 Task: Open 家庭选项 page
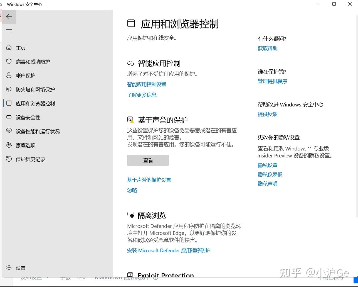click(x=26, y=145)
